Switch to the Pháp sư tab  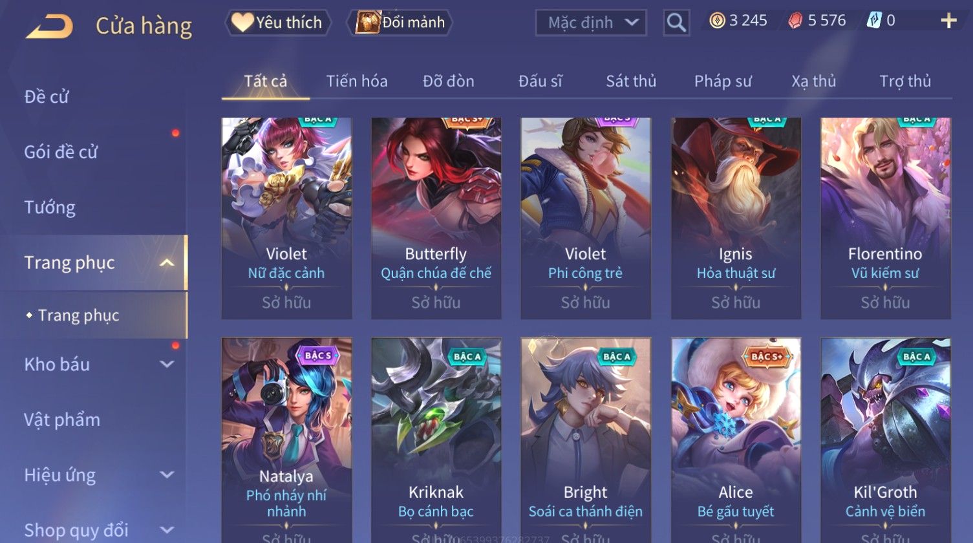(723, 81)
